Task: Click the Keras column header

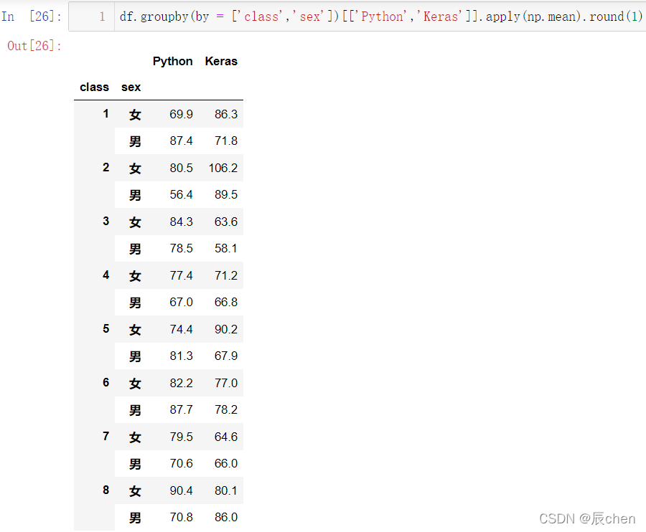Action: (221, 62)
